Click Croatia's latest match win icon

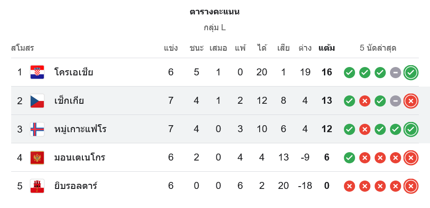pyautogui.click(x=410, y=73)
